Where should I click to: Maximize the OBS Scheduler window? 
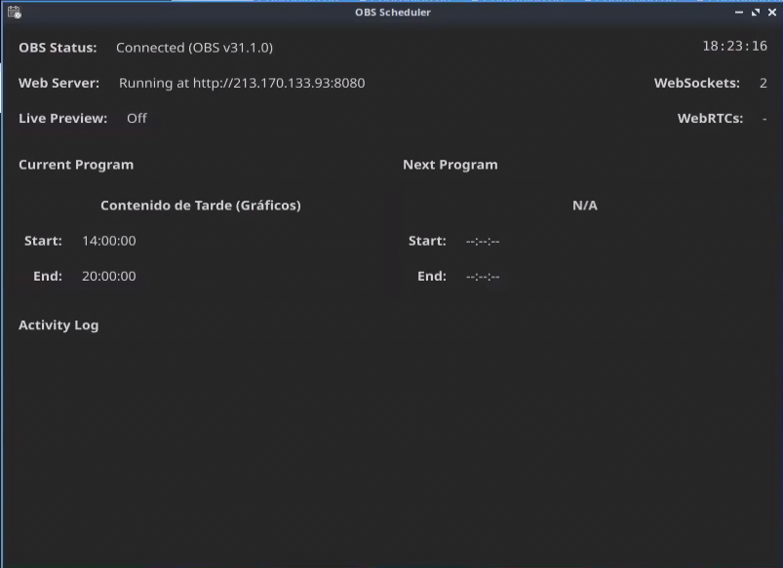click(x=756, y=13)
